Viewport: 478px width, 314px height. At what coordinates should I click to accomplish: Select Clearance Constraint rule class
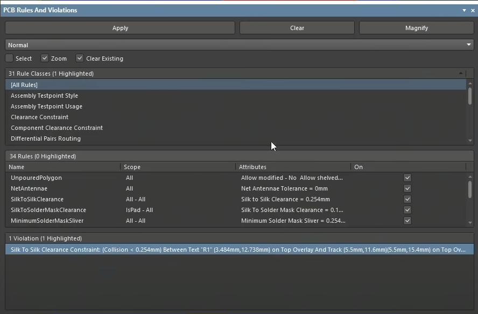[x=40, y=117]
